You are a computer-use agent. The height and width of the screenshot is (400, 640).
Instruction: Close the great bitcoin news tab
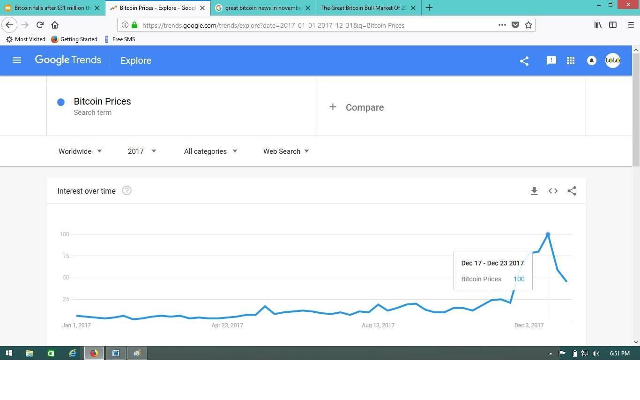tap(308, 8)
